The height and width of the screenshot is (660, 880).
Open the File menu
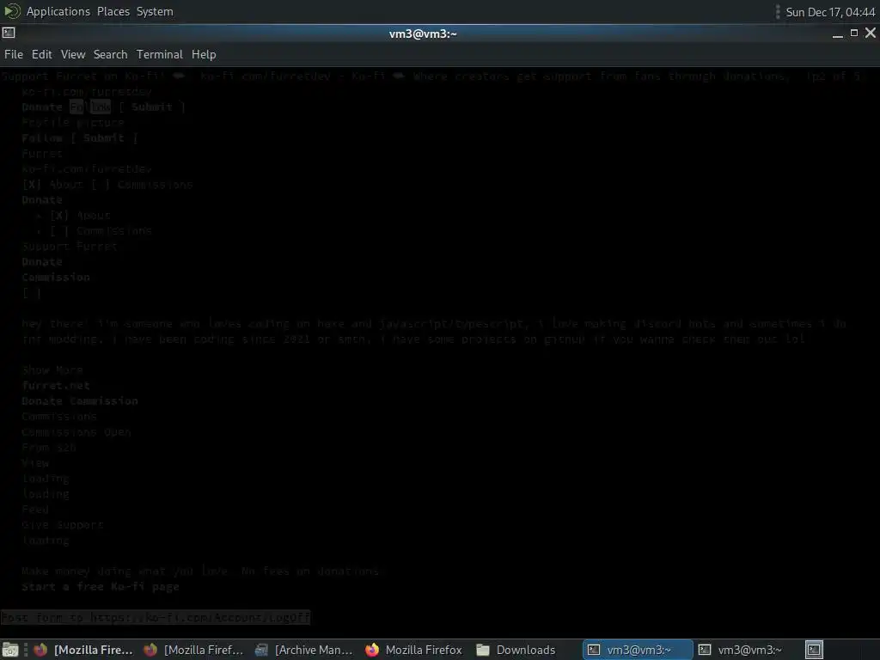(14, 54)
